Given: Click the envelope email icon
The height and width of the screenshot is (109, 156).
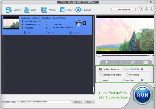Looking at the screenshot, I should pos(146,10).
